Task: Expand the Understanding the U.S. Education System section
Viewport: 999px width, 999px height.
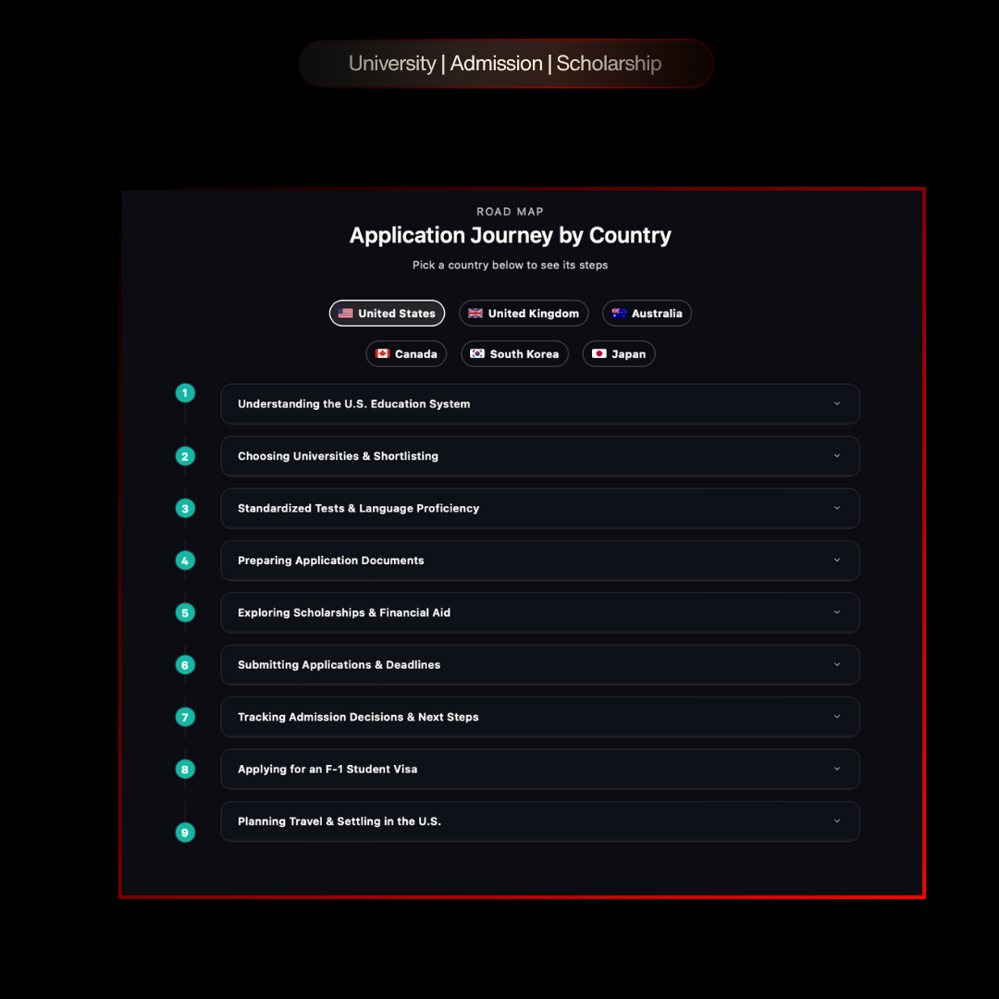Action: [539, 403]
